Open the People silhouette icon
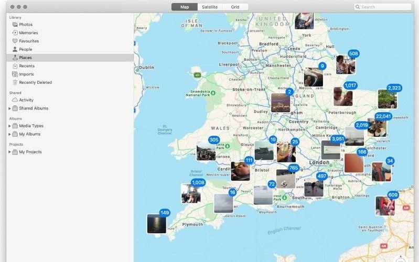Screen dimensions: 419x262 (15, 49)
